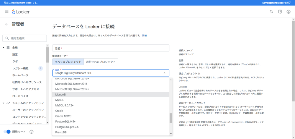Click the sidebar scroll-down arrow
Image resolution: width=295 pixels, height=139 pixels.
[47, 122]
